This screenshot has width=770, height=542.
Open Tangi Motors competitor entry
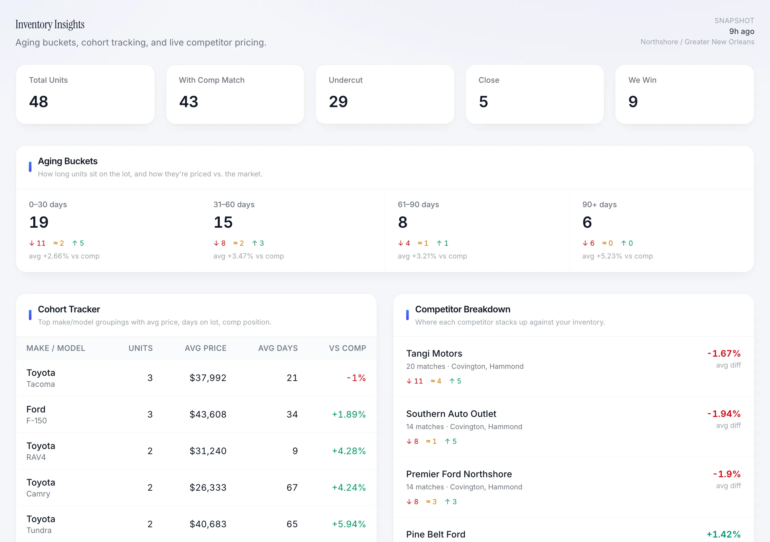coord(573,367)
